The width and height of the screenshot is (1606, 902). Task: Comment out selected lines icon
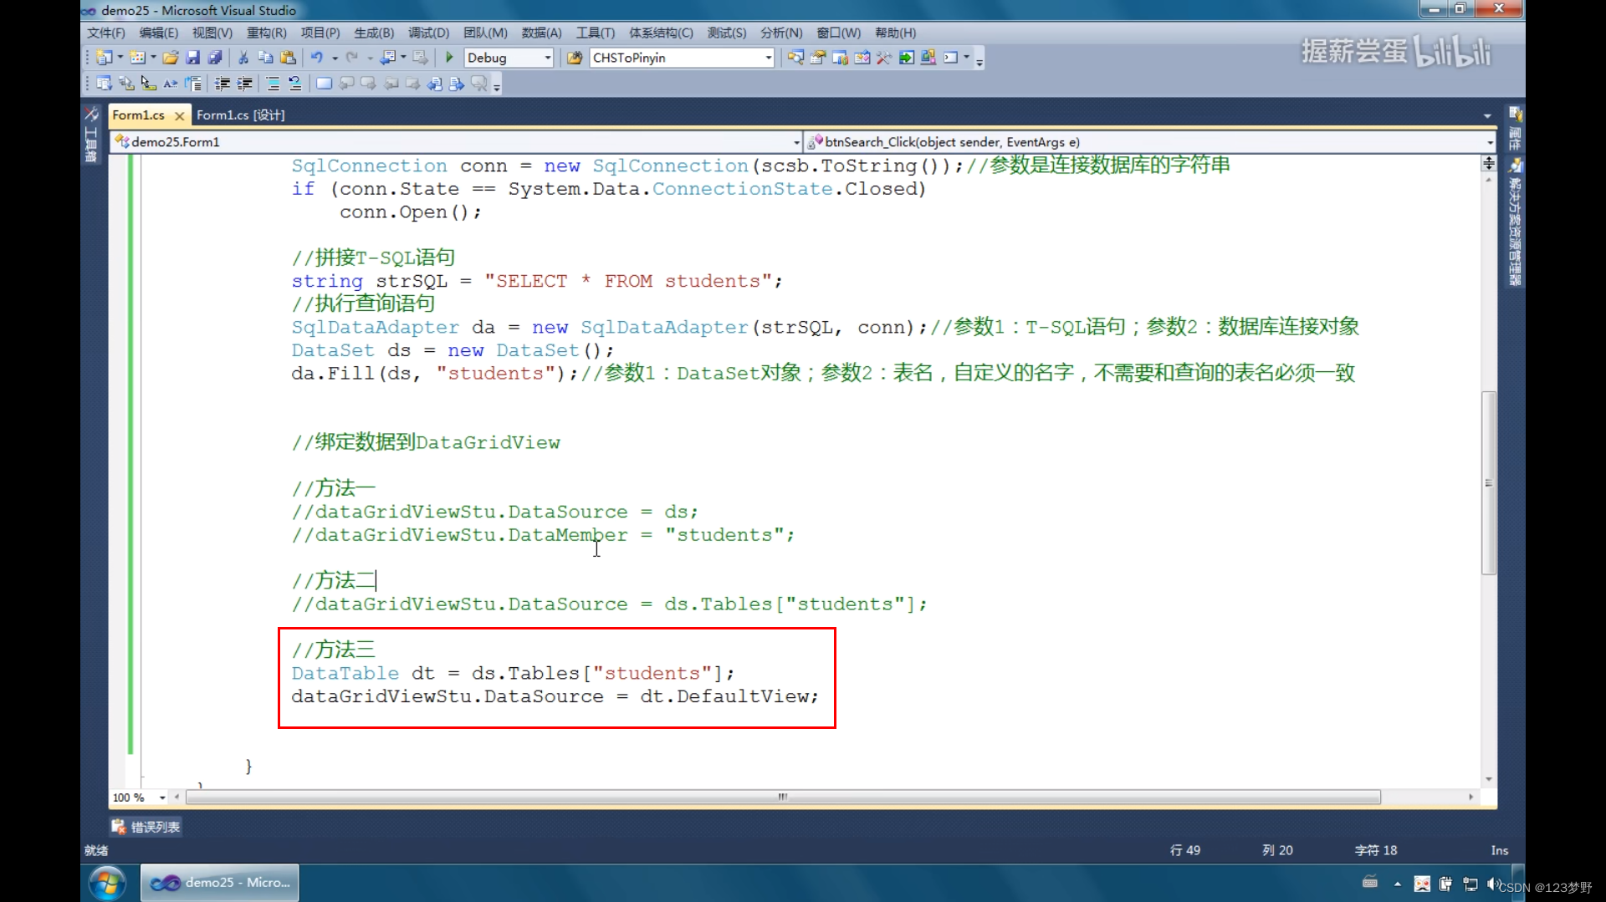tap(274, 84)
